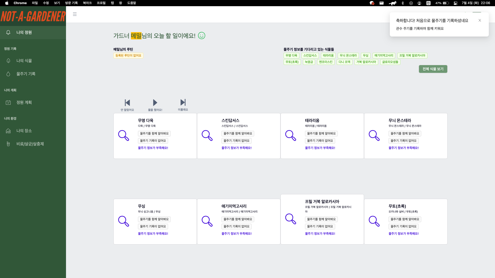Click magnifier icon on 애기미역고사리 card
The image size is (495, 278).
pos(207,221)
